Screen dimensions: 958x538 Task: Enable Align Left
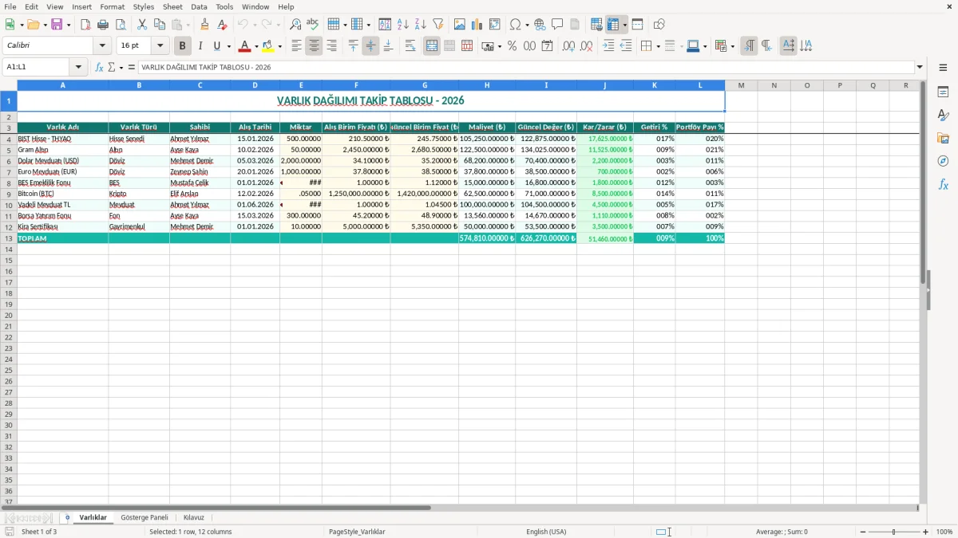click(x=296, y=46)
